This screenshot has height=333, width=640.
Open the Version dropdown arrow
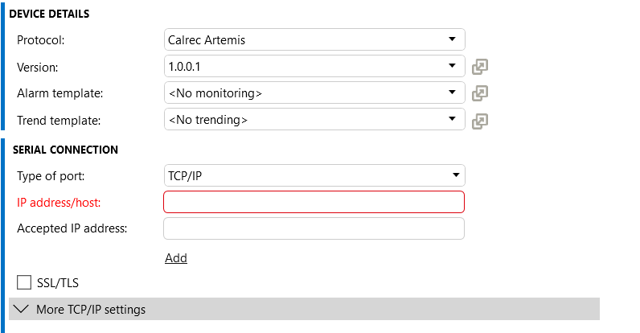(452, 66)
